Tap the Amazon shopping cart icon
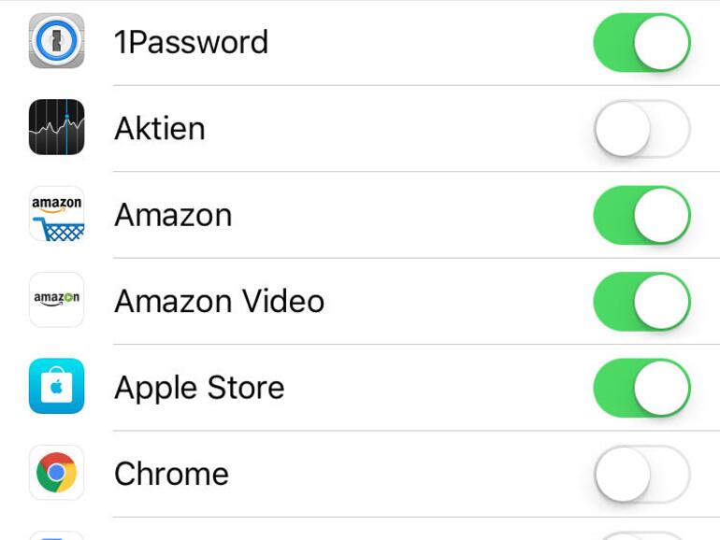 [x=57, y=214]
